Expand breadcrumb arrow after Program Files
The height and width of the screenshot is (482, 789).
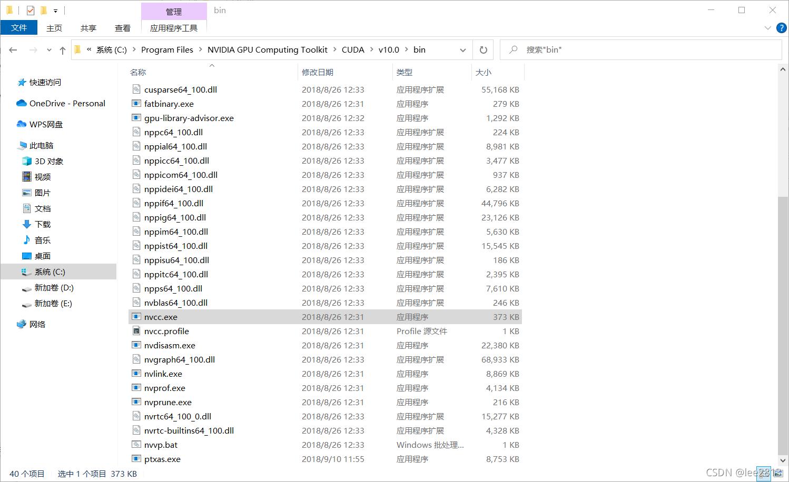coord(200,49)
